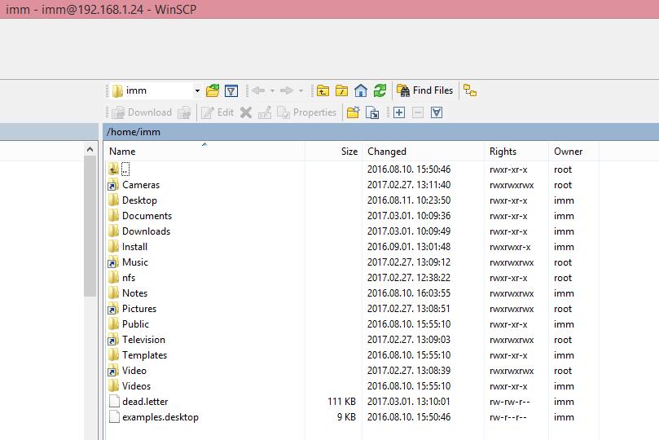Click the left panel scrollbar up arrow
659x440 pixels.
coord(90,149)
